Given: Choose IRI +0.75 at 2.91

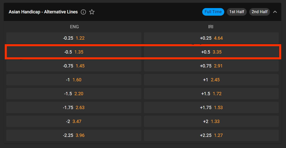Looking at the screenshot, I should [x=211, y=66].
